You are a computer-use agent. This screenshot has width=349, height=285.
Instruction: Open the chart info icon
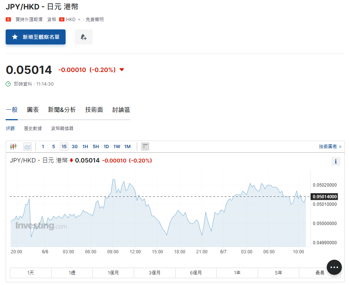(x=335, y=161)
